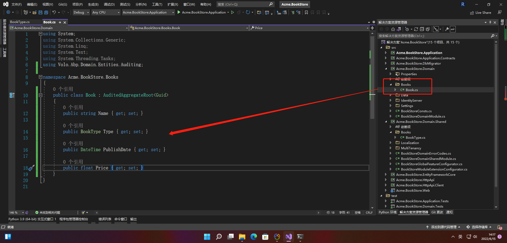Toggle the auto-hide pin of Solution Explorer

[490, 22]
